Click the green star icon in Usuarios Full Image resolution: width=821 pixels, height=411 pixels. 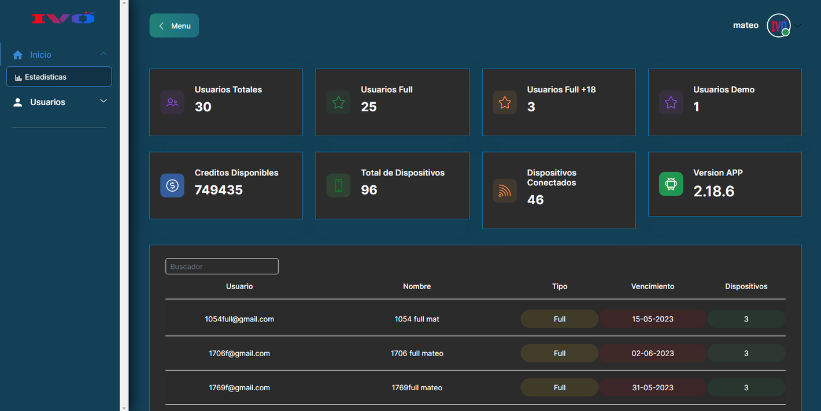click(x=338, y=103)
